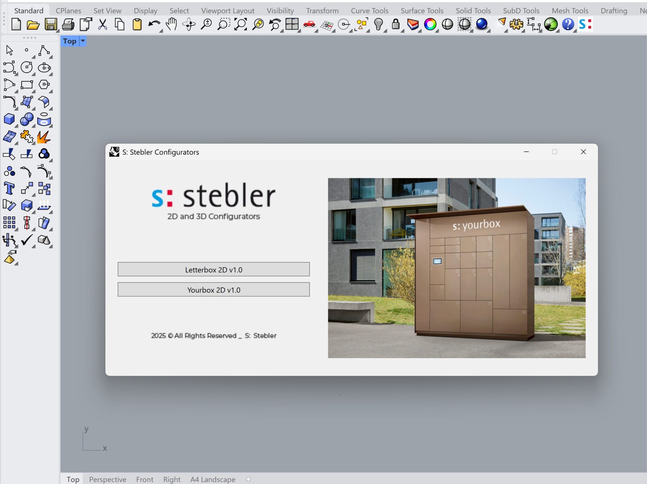
Task: Open the Transform toolbar tab
Action: pos(322,11)
